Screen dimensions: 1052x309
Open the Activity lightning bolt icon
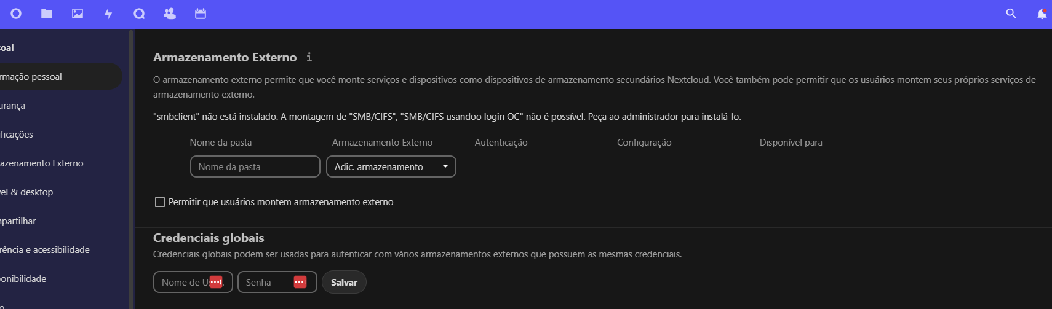tap(108, 14)
